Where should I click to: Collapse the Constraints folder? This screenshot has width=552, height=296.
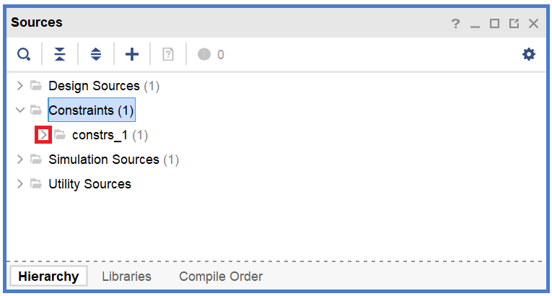tap(20, 110)
